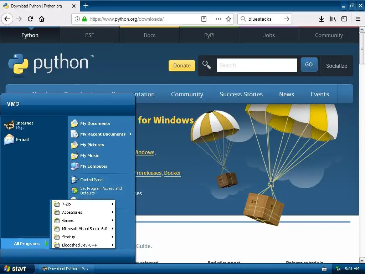
Task: Click the Start button
Action: coord(17,269)
